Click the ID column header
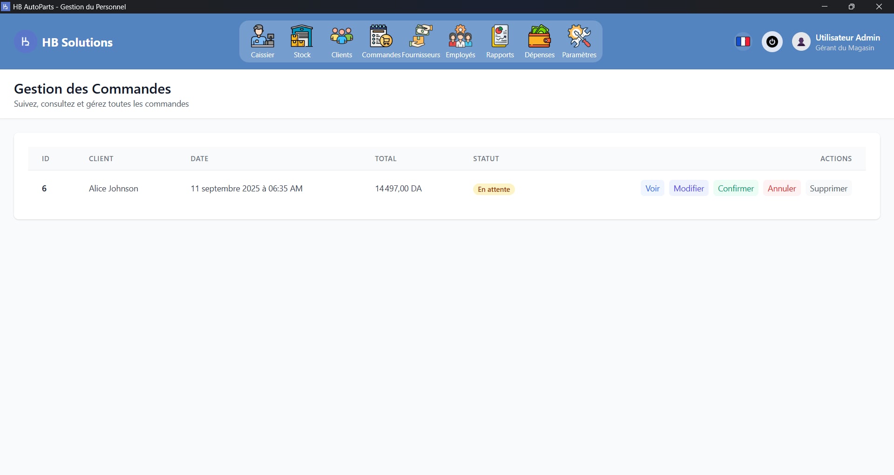 coord(45,158)
